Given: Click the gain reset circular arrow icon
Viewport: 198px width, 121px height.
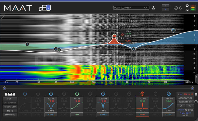Looking at the screenshot, I should [x=186, y=110].
